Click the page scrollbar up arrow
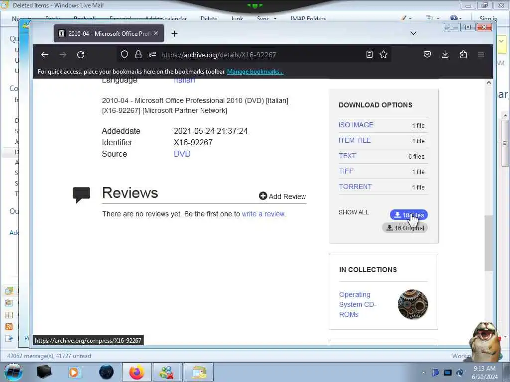 tap(489, 83)
